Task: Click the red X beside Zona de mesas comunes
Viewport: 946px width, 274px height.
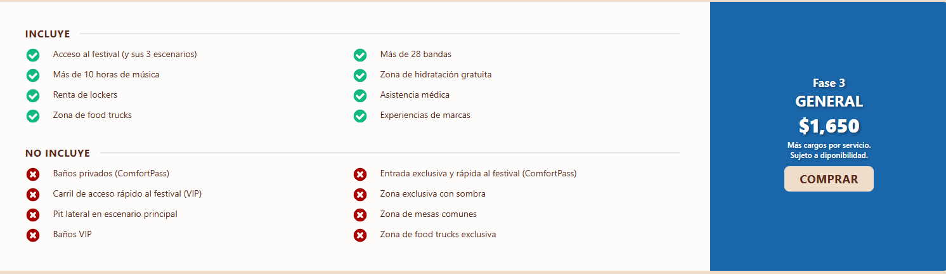Action: pos(360,215)
